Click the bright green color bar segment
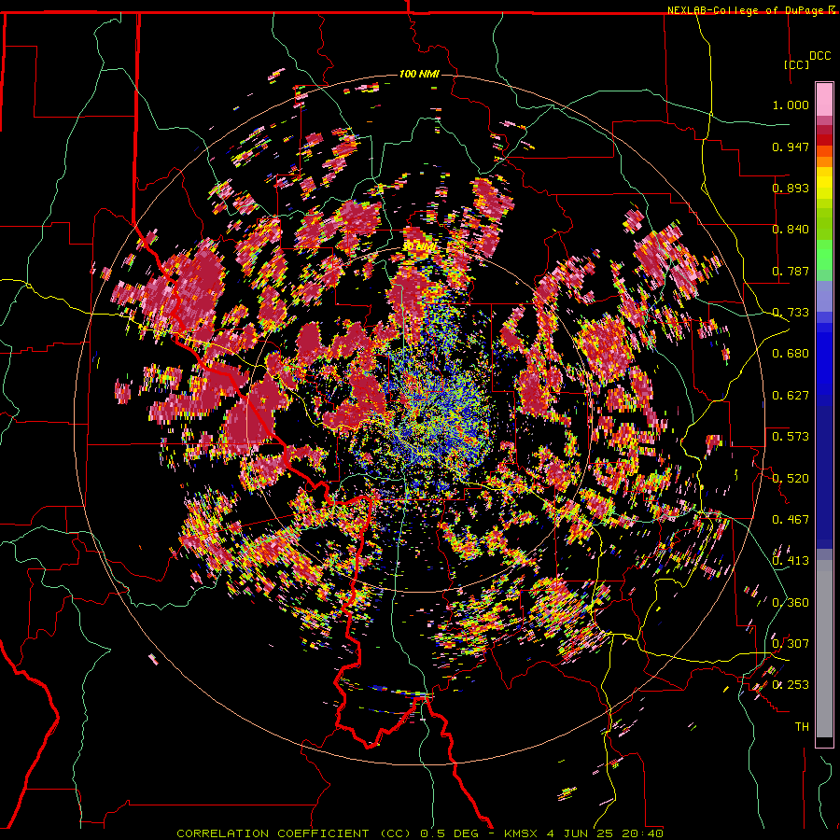The height and width of the screenshot is (840, 840). 824,255
